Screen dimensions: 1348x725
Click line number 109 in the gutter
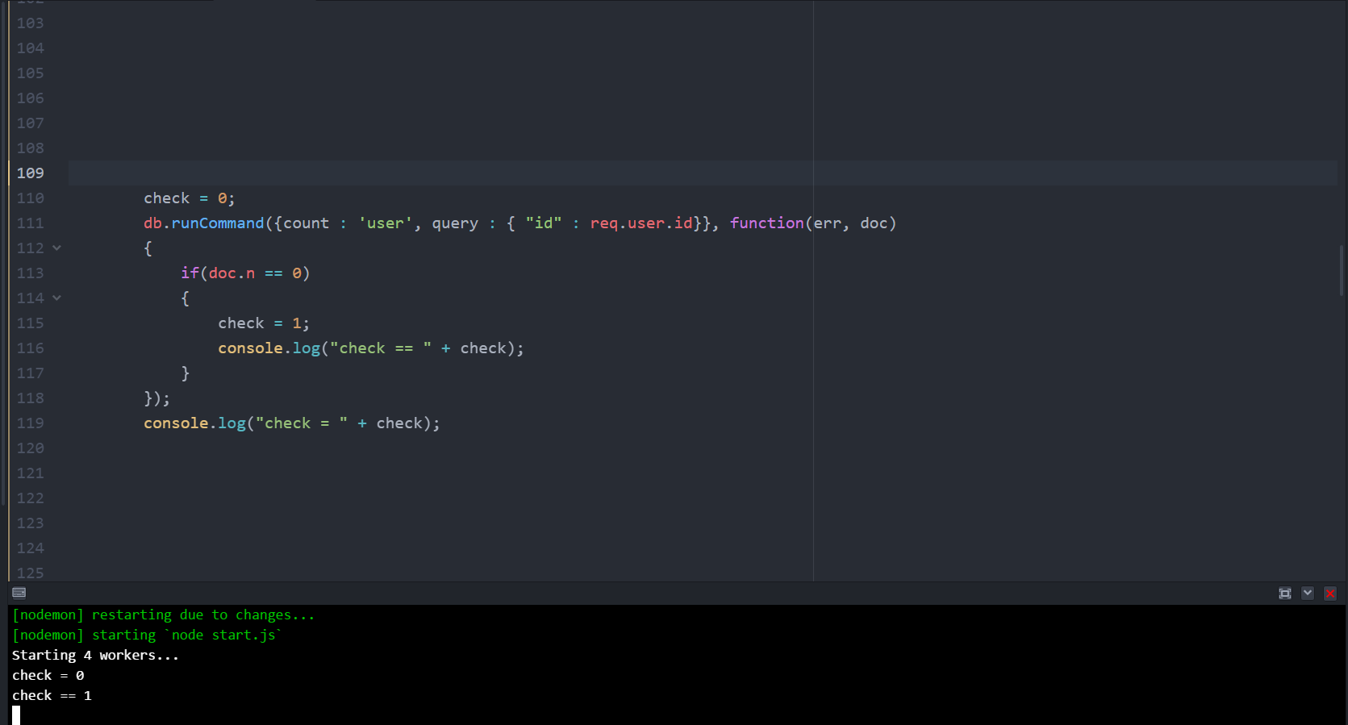[31, 173]
